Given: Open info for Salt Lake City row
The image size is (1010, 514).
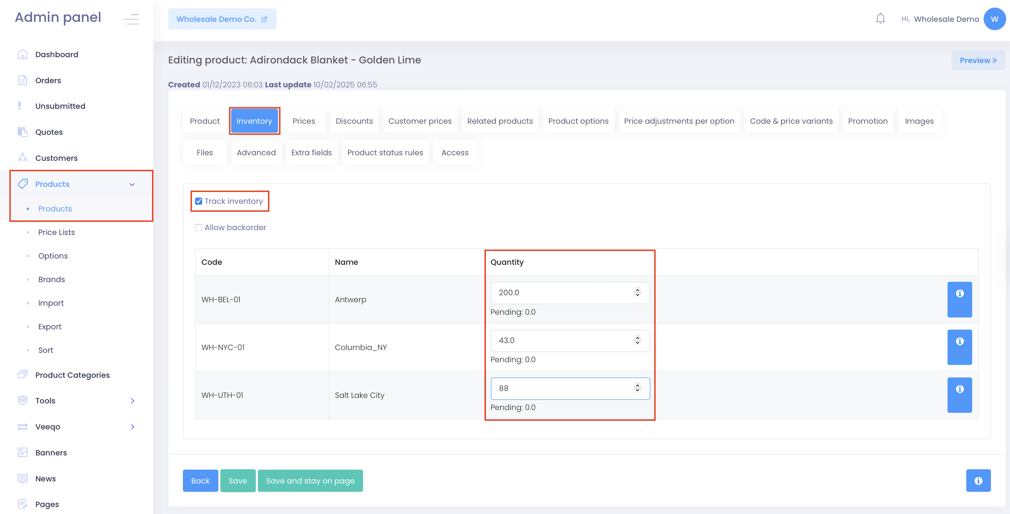Looking at the screenshot, I should pos(959,395).
